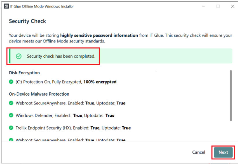Click the vertical scrollbar of results list

pyautogui.click(x=231, y=96)
